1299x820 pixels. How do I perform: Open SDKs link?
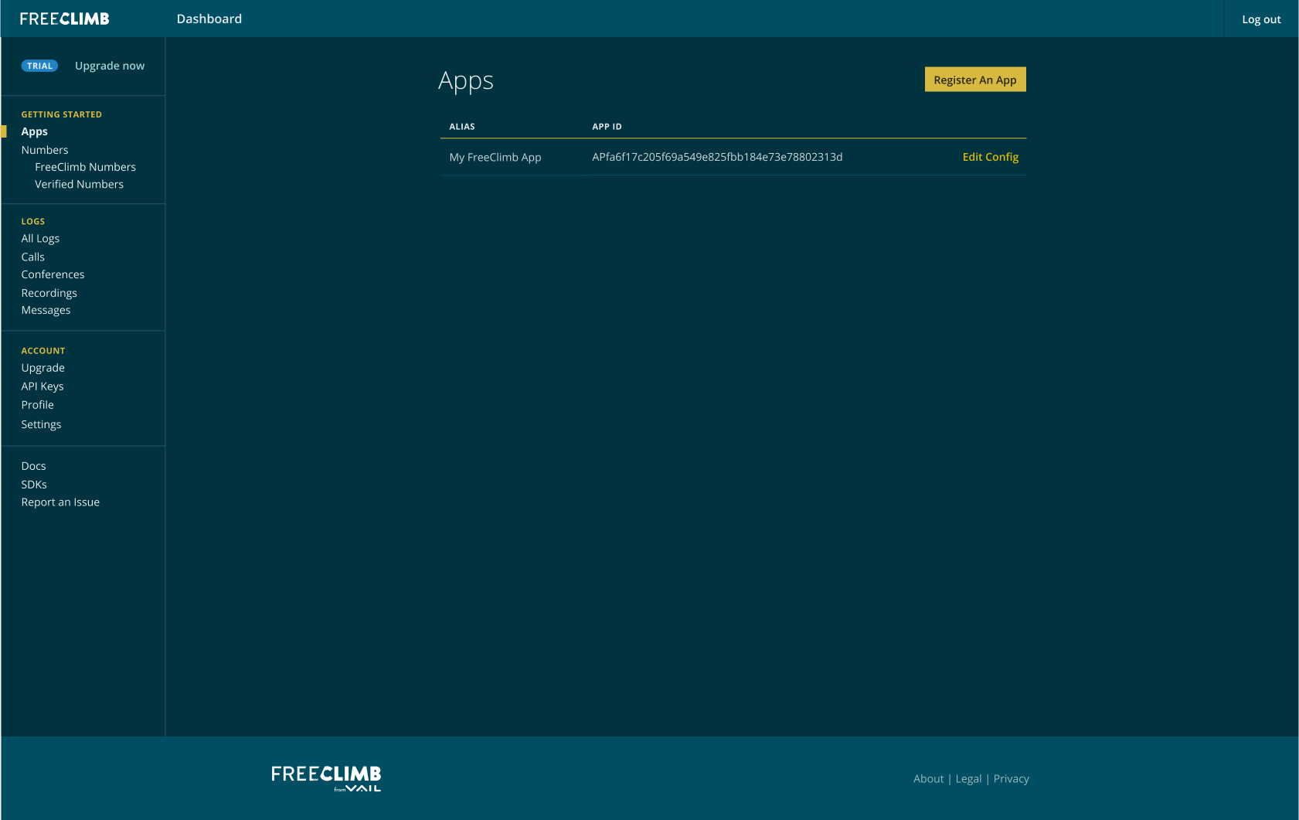[x=34, y=485]
